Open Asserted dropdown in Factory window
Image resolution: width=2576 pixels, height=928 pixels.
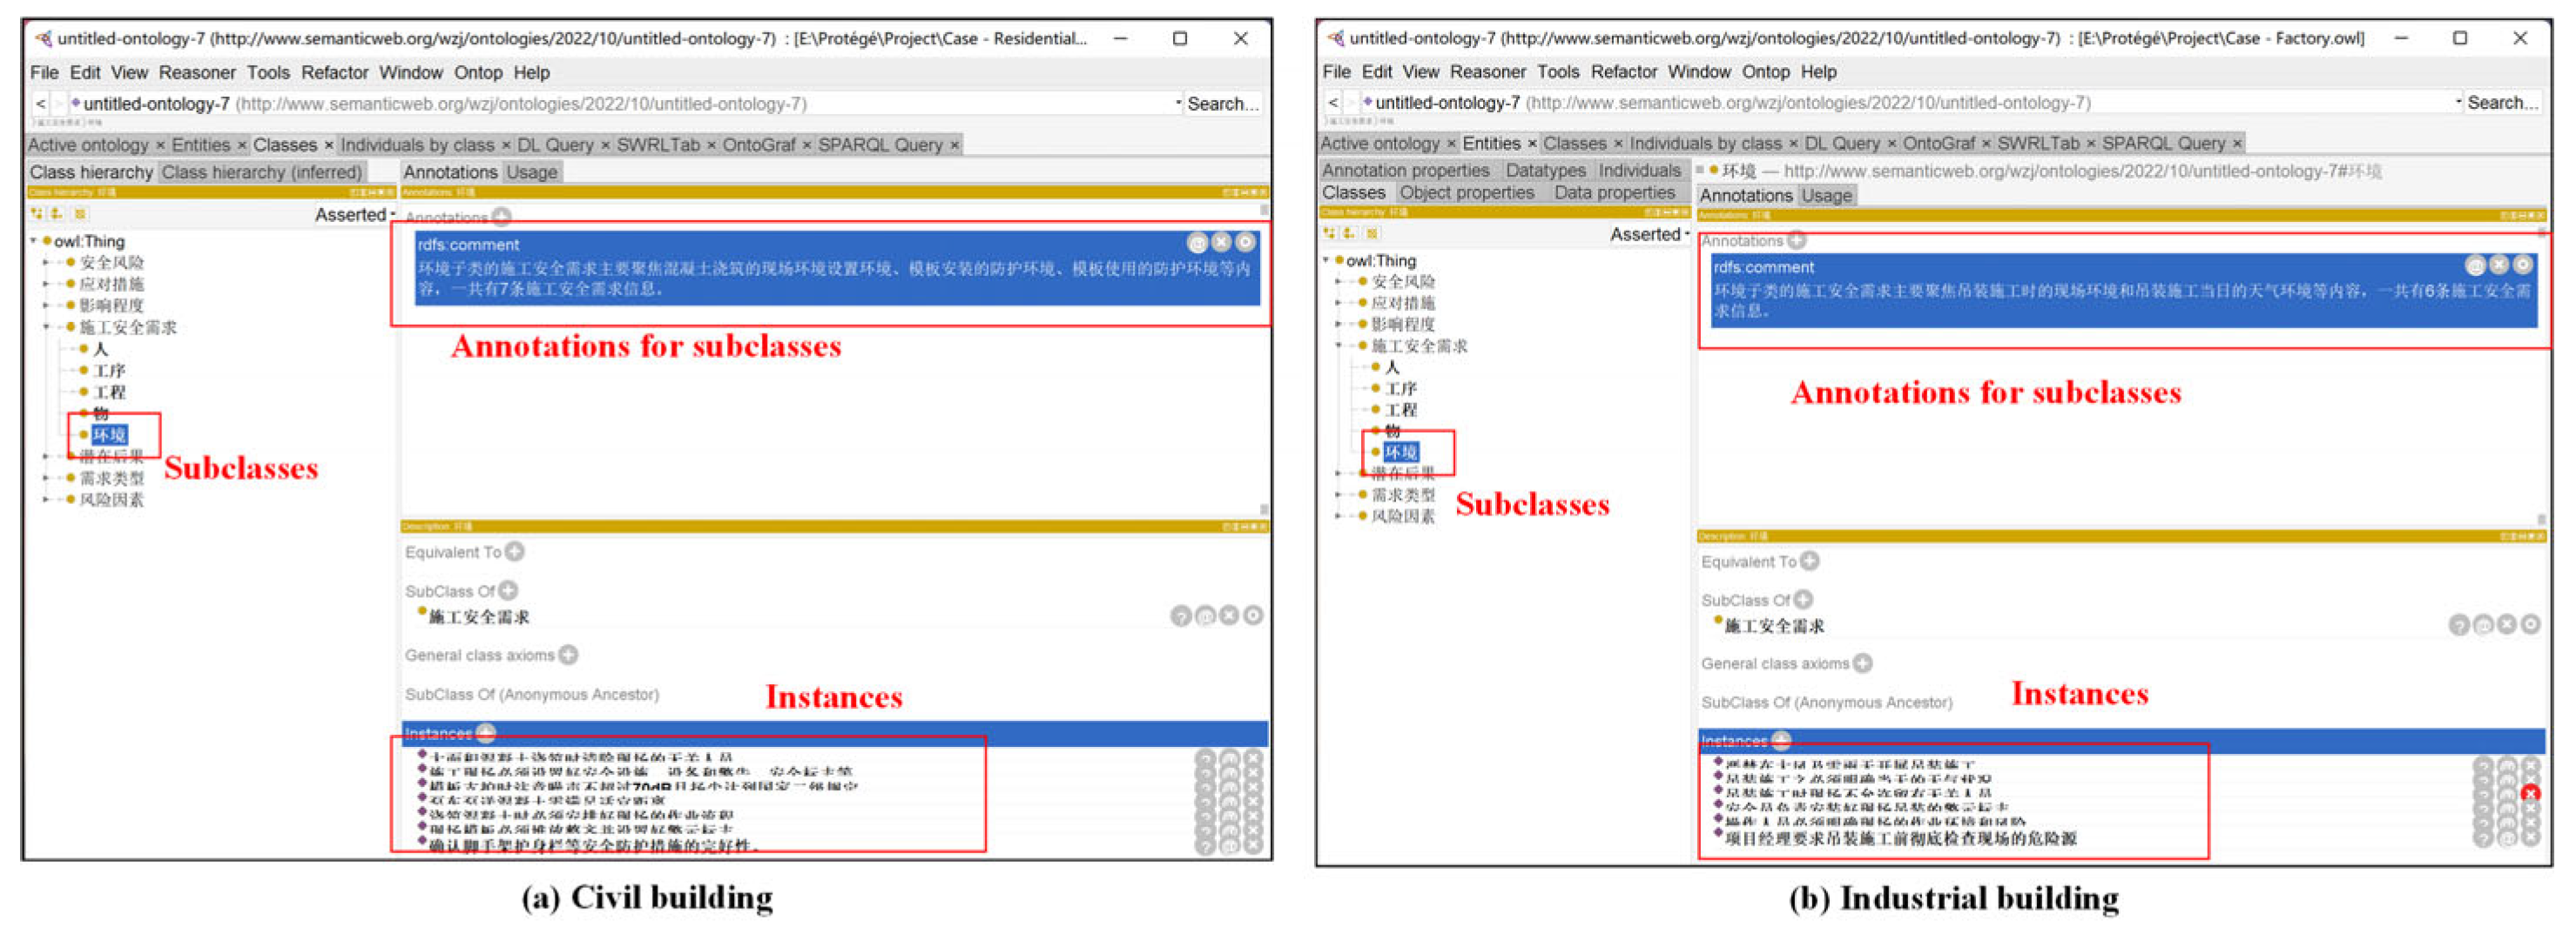[1650, 234]
